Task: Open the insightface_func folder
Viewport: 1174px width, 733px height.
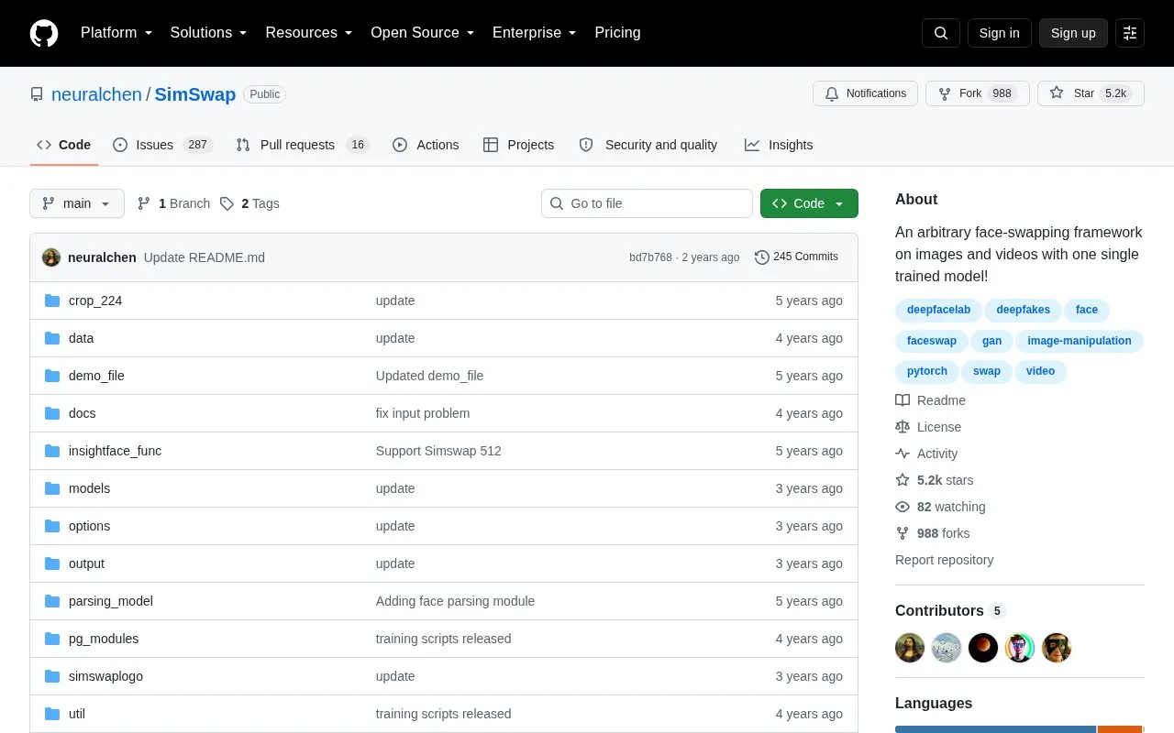Action: [115, 451]
